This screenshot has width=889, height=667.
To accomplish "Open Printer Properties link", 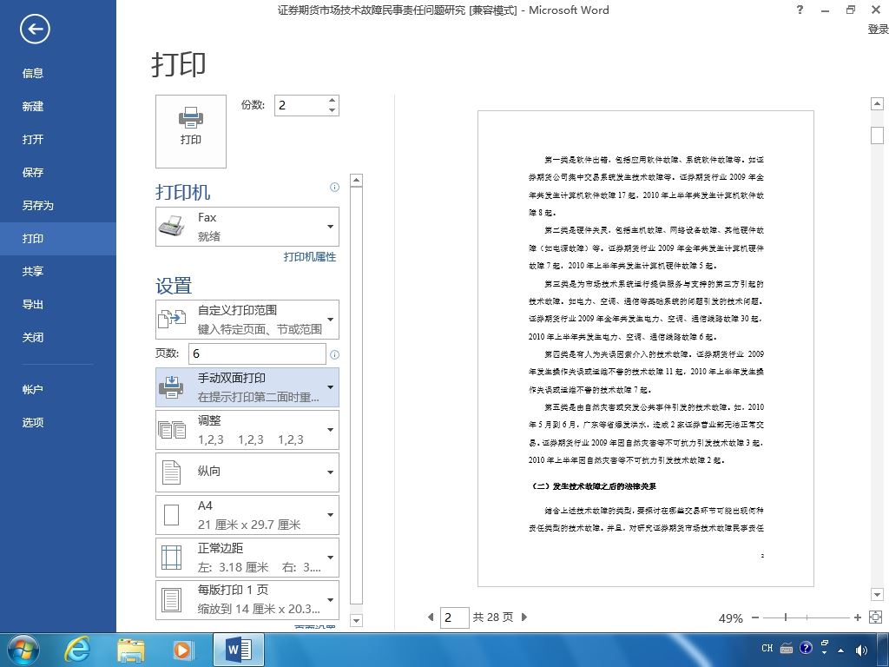I will point(310,257).
